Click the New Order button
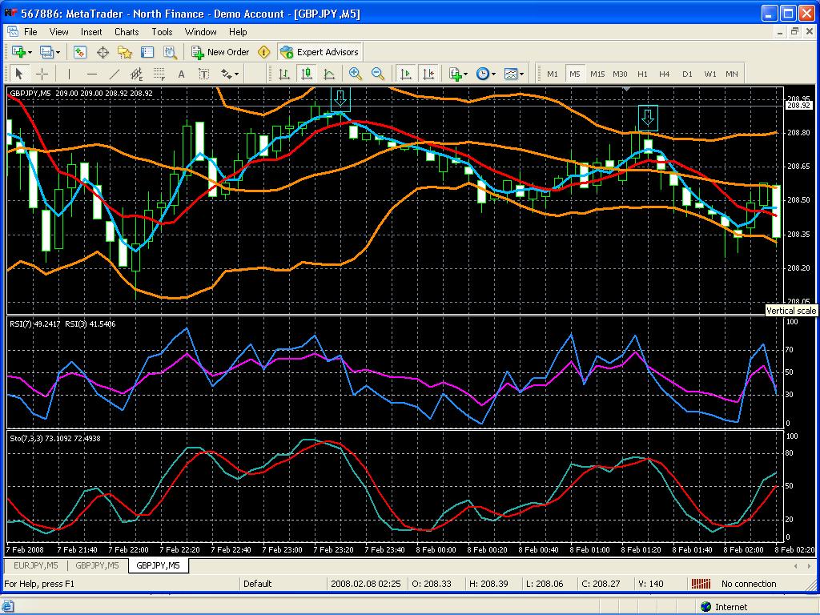This screenshot has height=615, width=820. coord(220,52)
